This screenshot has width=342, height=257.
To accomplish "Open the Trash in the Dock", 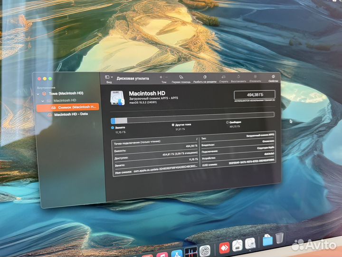I will [x=279, y=238].
